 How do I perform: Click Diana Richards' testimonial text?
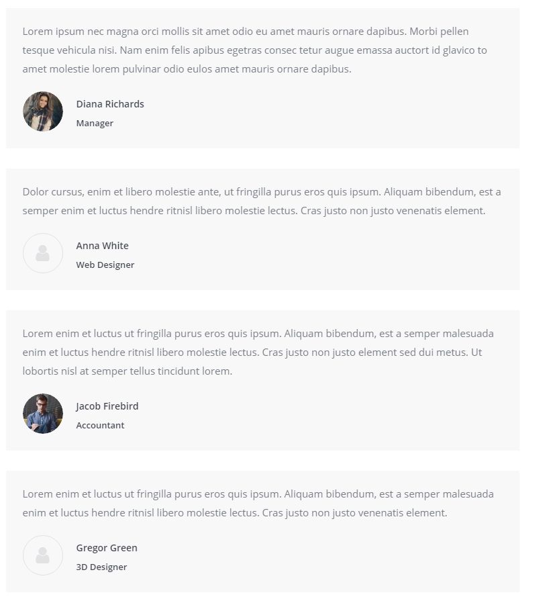point(255,50)
